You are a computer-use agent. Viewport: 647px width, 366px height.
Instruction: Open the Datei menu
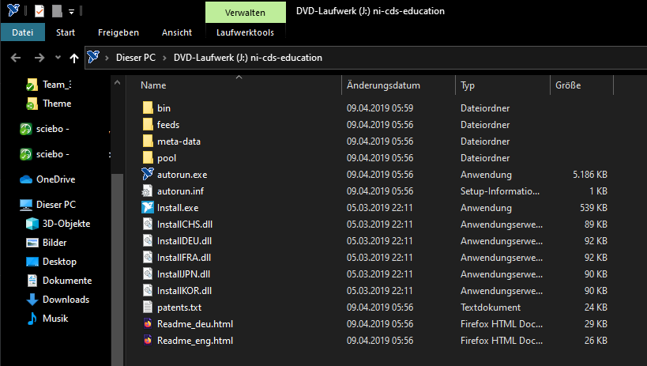click(23, 32)
